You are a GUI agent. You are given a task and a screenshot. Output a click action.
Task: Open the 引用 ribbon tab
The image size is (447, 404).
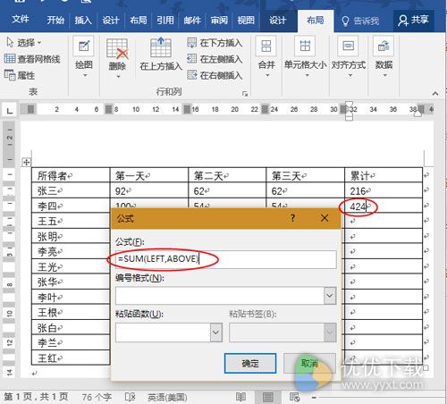pyautogui.click(x=165, y=21)
